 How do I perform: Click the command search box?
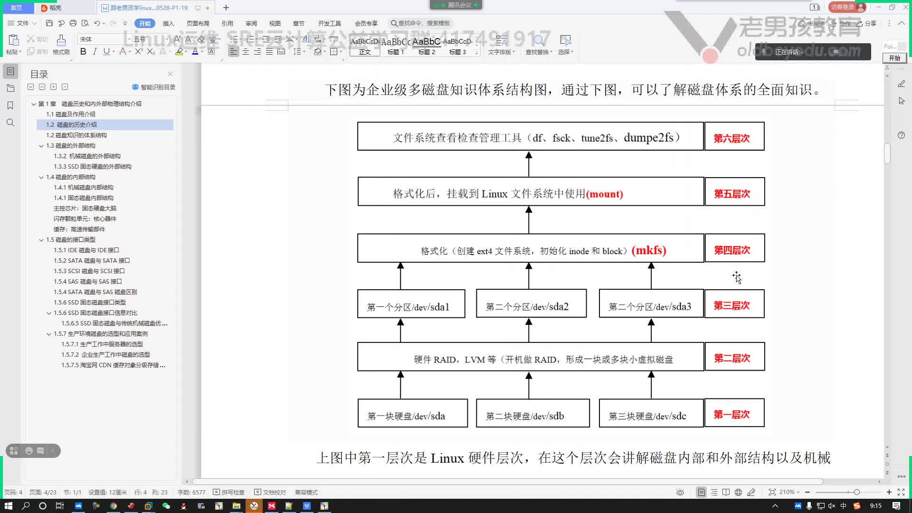[x=421, y=23]
